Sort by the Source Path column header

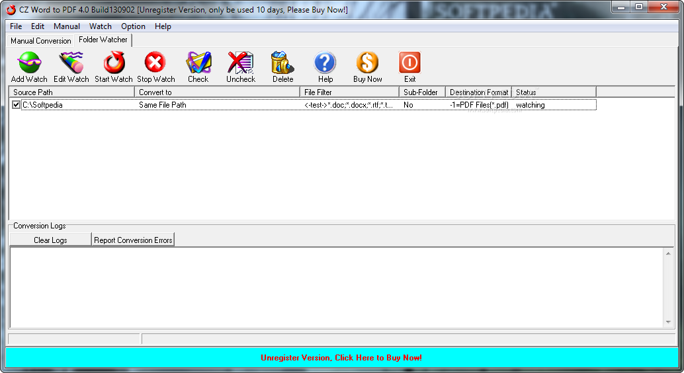(x=71, y=92)
